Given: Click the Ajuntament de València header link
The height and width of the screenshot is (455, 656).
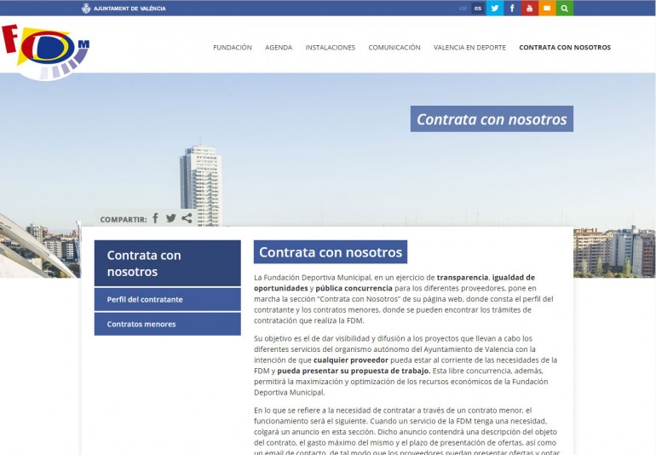Looking at the screenshot, I should pyautogui.click(x=124, y=9).
